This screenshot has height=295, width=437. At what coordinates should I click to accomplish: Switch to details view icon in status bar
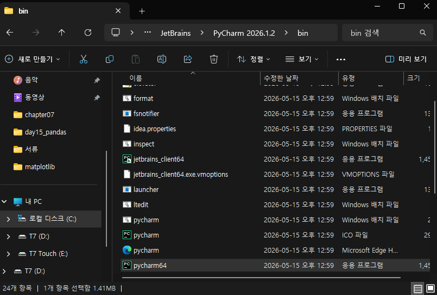click(418, 288)
